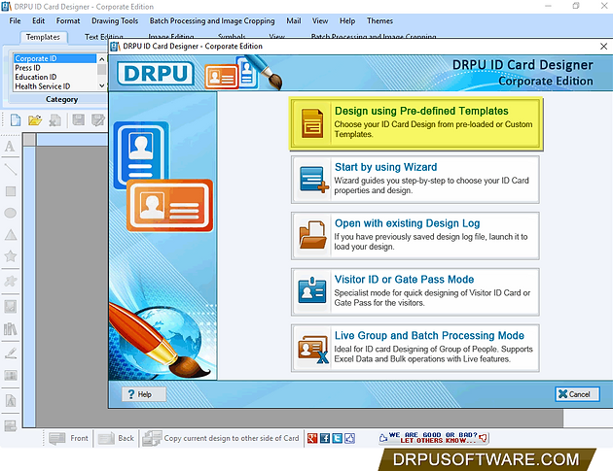
Task: Choose Start by using Wizard option
Action: [x=415, y=180]
